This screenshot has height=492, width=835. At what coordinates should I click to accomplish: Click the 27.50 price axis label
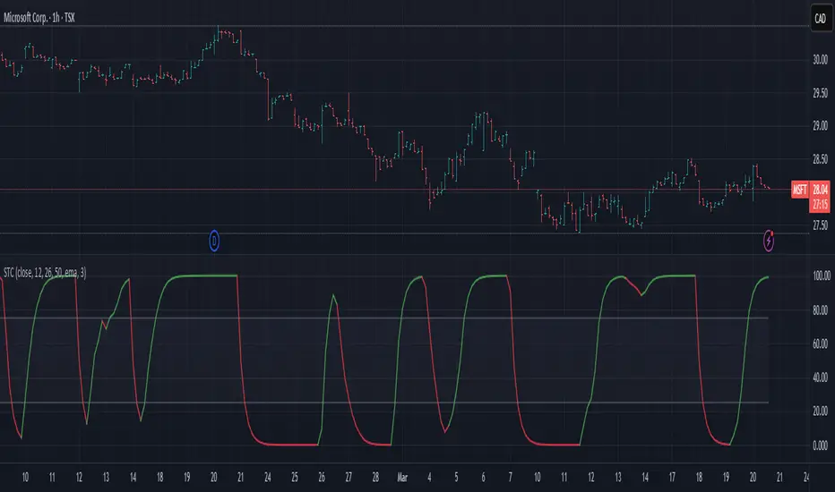click(x=820, y=225)
